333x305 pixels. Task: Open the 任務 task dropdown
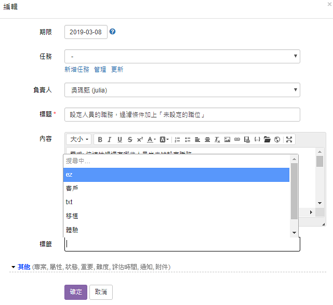182,56
